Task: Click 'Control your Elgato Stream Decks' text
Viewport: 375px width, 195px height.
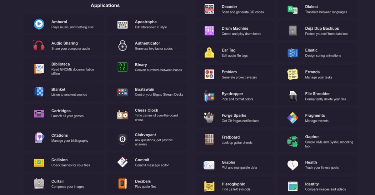Action: click(159, 95)
